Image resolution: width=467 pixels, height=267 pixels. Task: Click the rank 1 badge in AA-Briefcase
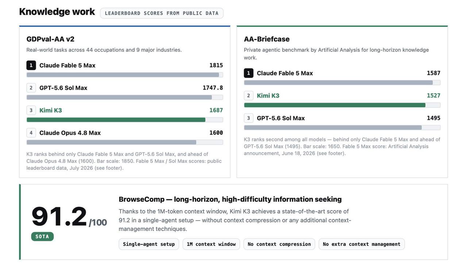pos(248,73)
